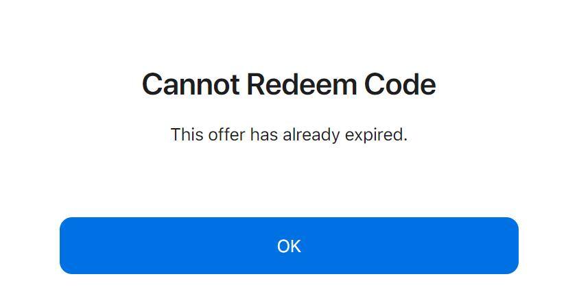Viewport: 566px width, 307px height.
Task: Confirm the expired offer message with OK
Action: pyautogui.click(x=289, y=246)
